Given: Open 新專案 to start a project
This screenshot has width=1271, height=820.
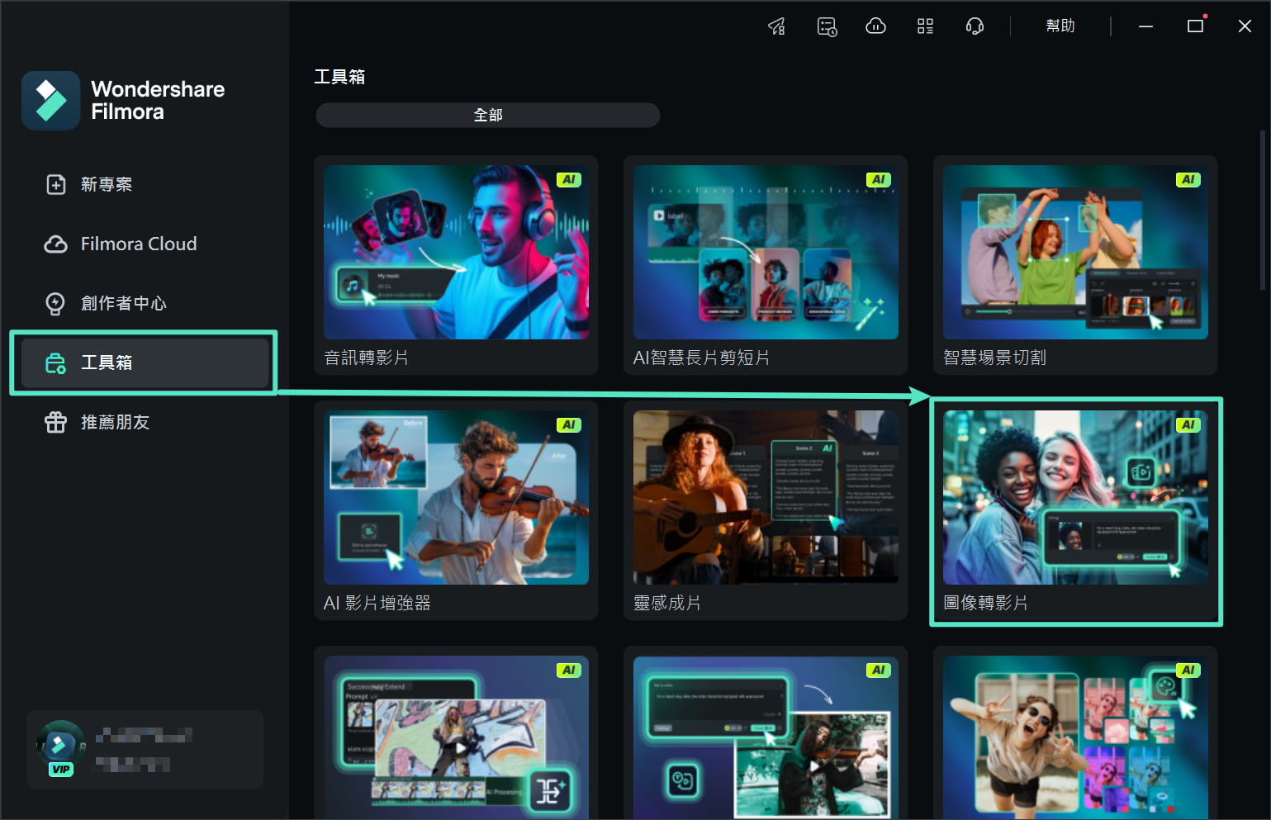Looking at the screenshot, I should (106, 184).
